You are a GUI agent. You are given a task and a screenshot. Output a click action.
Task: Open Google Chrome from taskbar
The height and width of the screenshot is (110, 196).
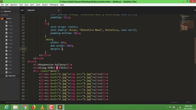24,107
